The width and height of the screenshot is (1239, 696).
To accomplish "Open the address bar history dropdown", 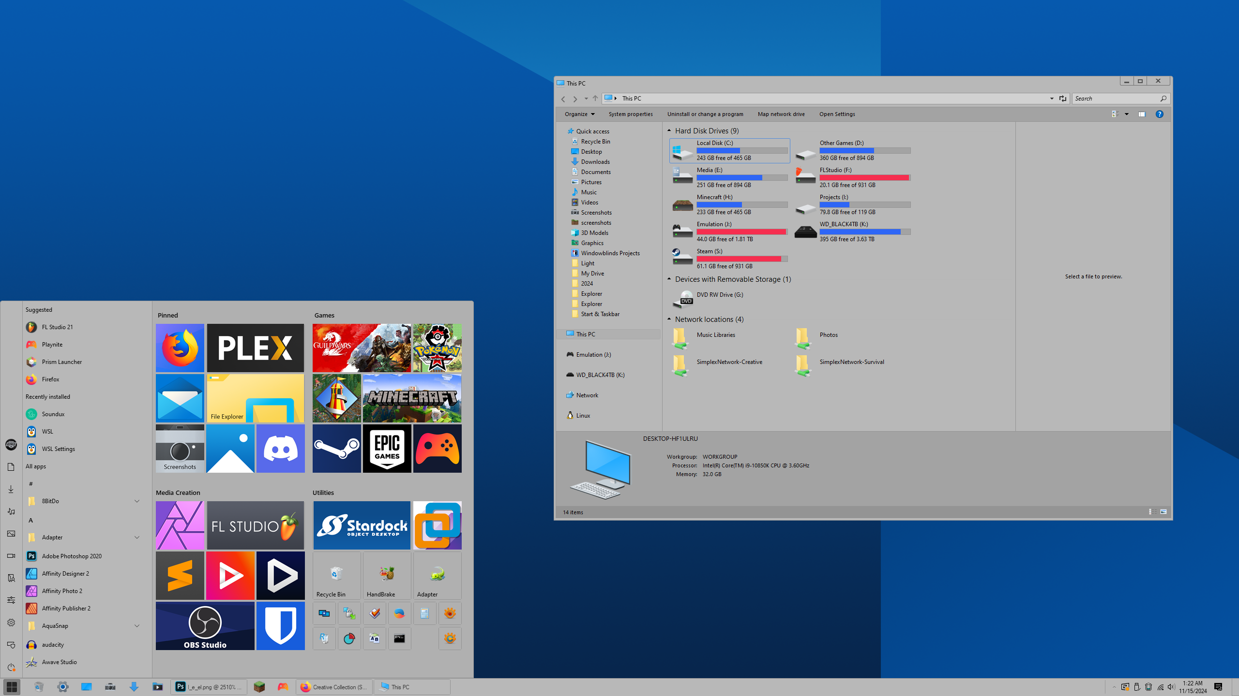I will click(1052, 99).
